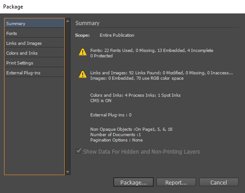Click the '22 Fonts Used' summary line
The height and width of the screenshot is (193, 245).
coord(151,51)
